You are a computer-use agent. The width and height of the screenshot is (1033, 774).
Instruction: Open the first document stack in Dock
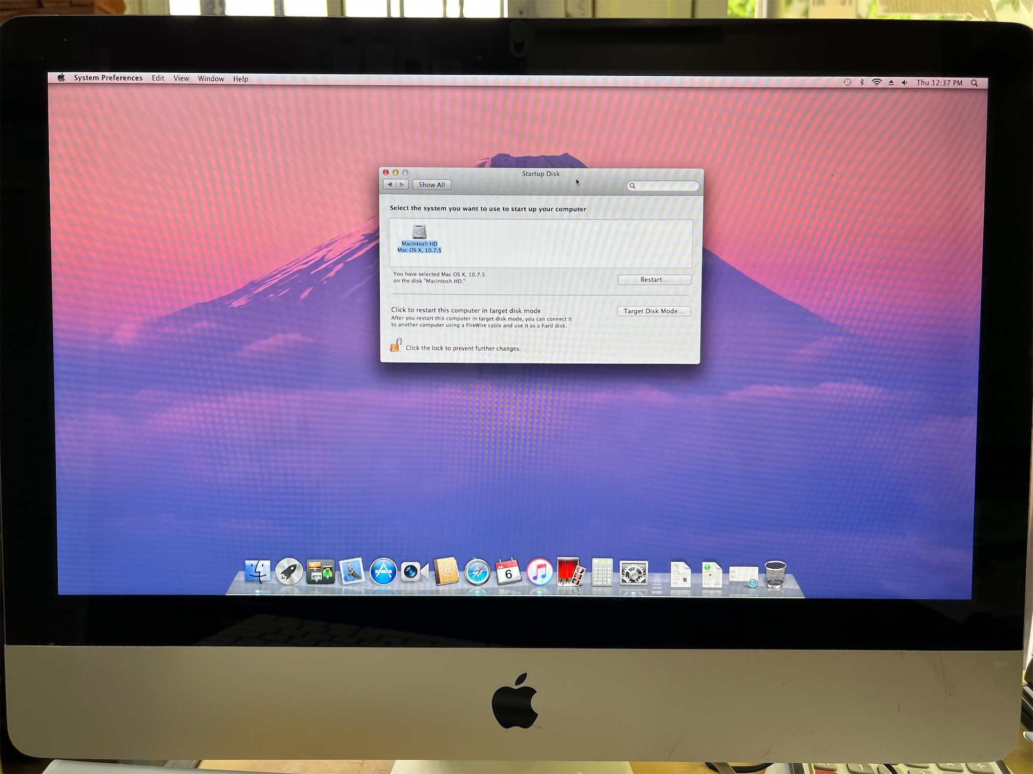click(680, 574)
